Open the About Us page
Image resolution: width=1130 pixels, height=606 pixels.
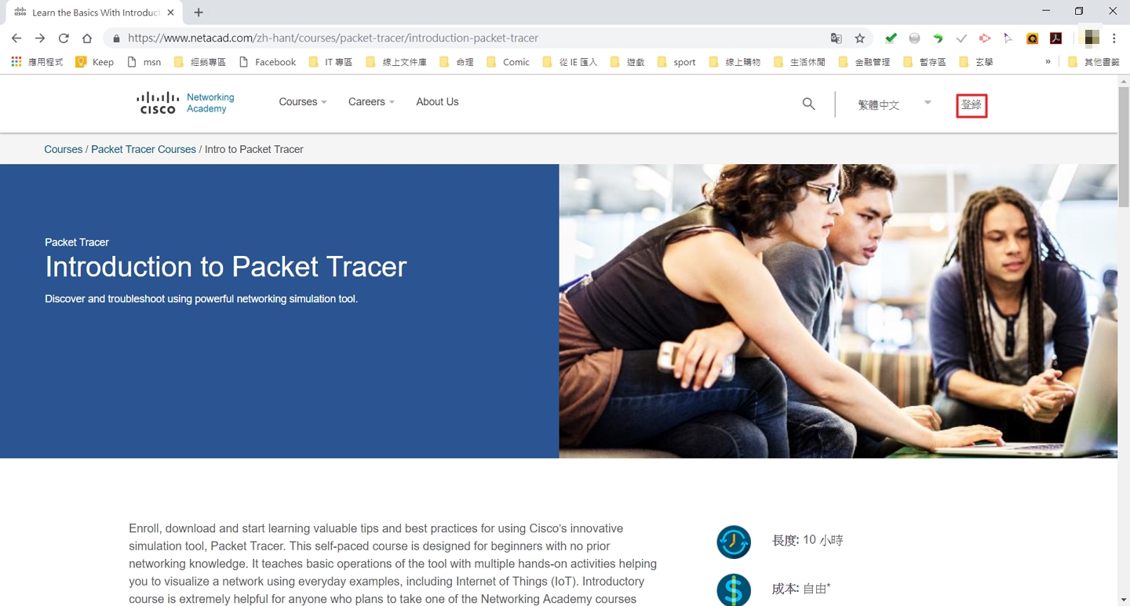437,102
